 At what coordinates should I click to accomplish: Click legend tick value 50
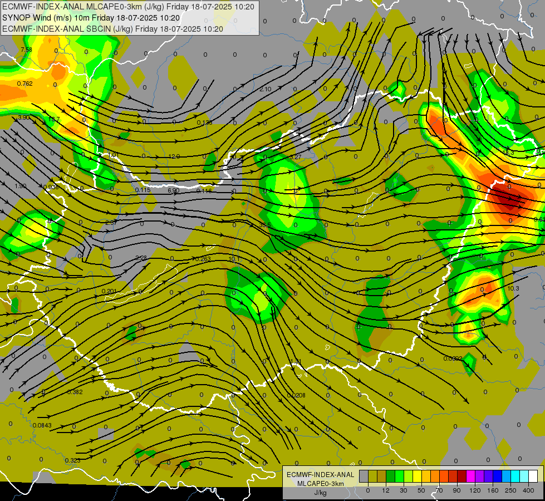coord(421,490)
